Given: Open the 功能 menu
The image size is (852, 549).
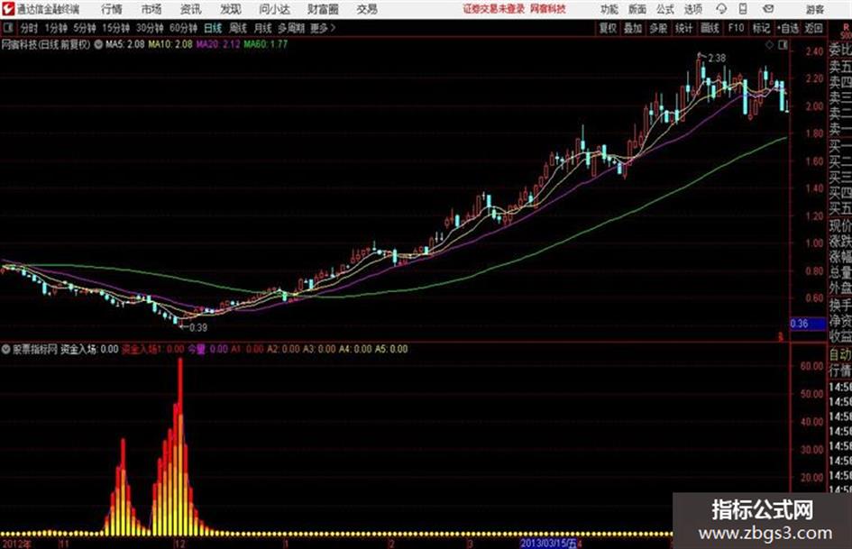Looking at the screenshot, I should coord(609,9).
